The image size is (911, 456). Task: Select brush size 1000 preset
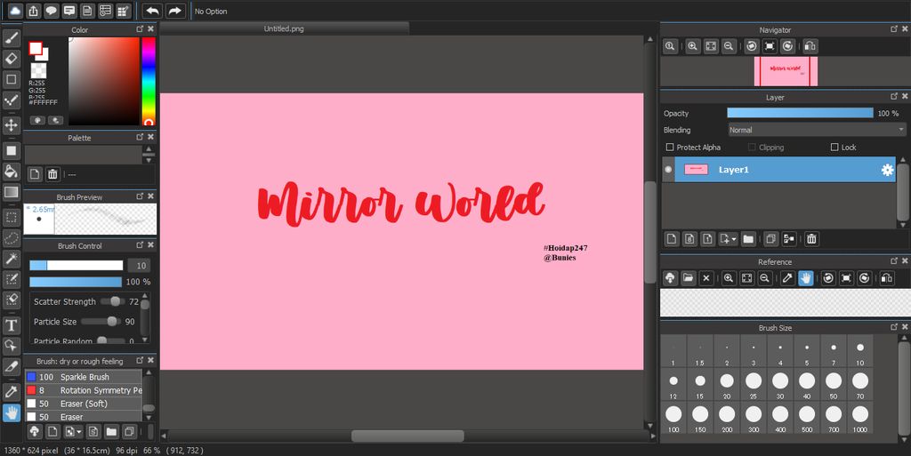point(860,418)
